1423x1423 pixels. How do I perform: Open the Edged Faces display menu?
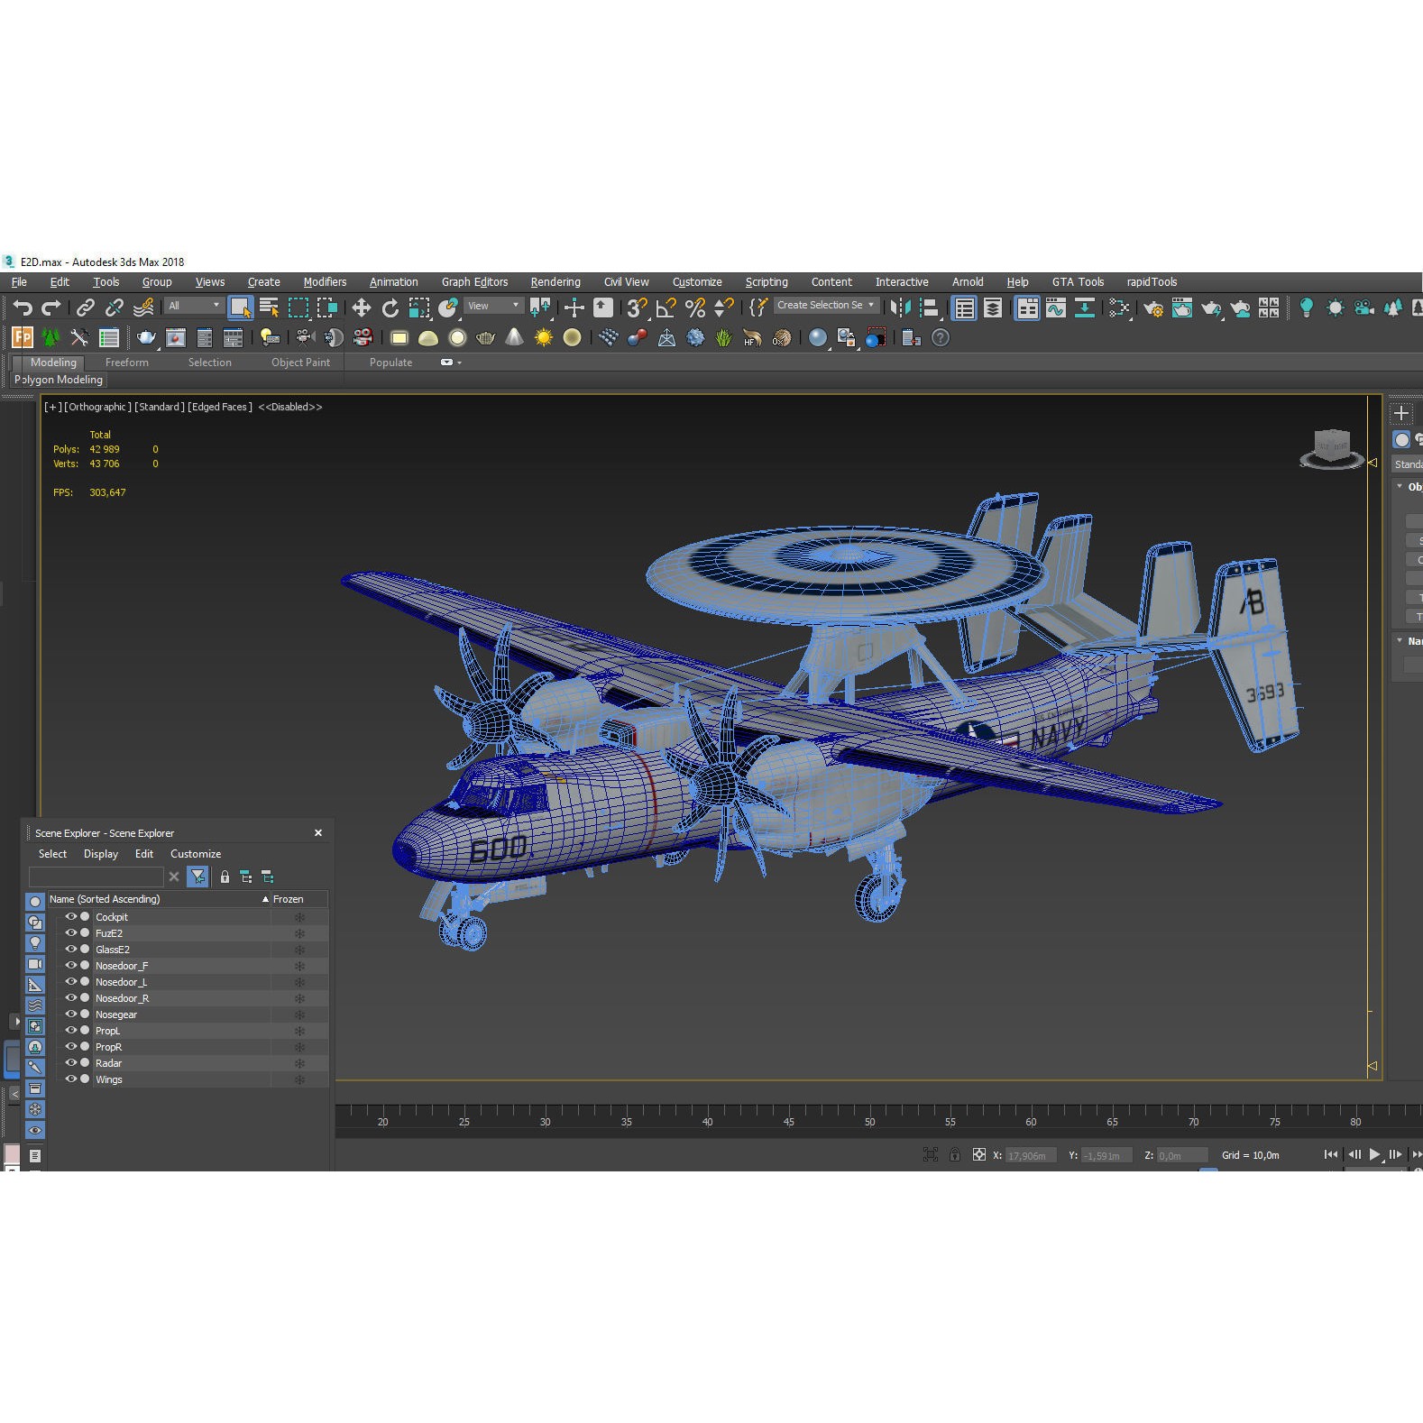220,407
